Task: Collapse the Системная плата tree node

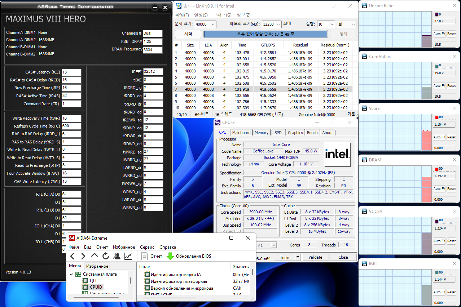Action: [x=71, y=274]
